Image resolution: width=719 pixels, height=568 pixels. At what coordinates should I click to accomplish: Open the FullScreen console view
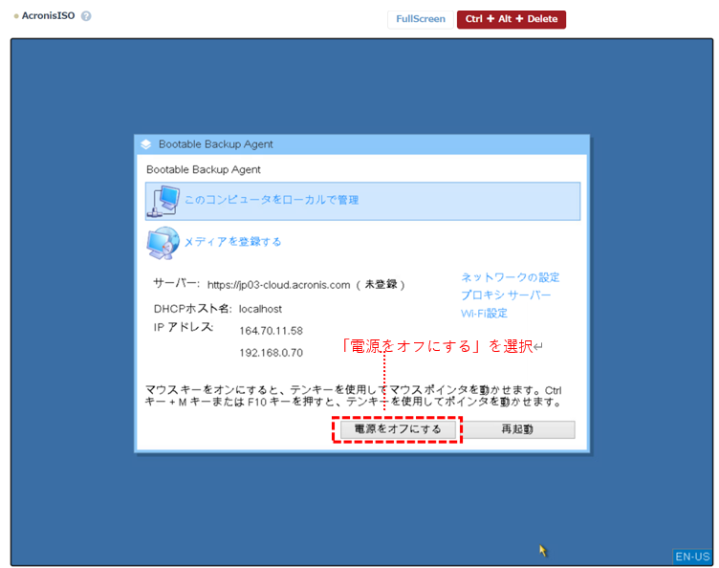(x=421, y=19)
